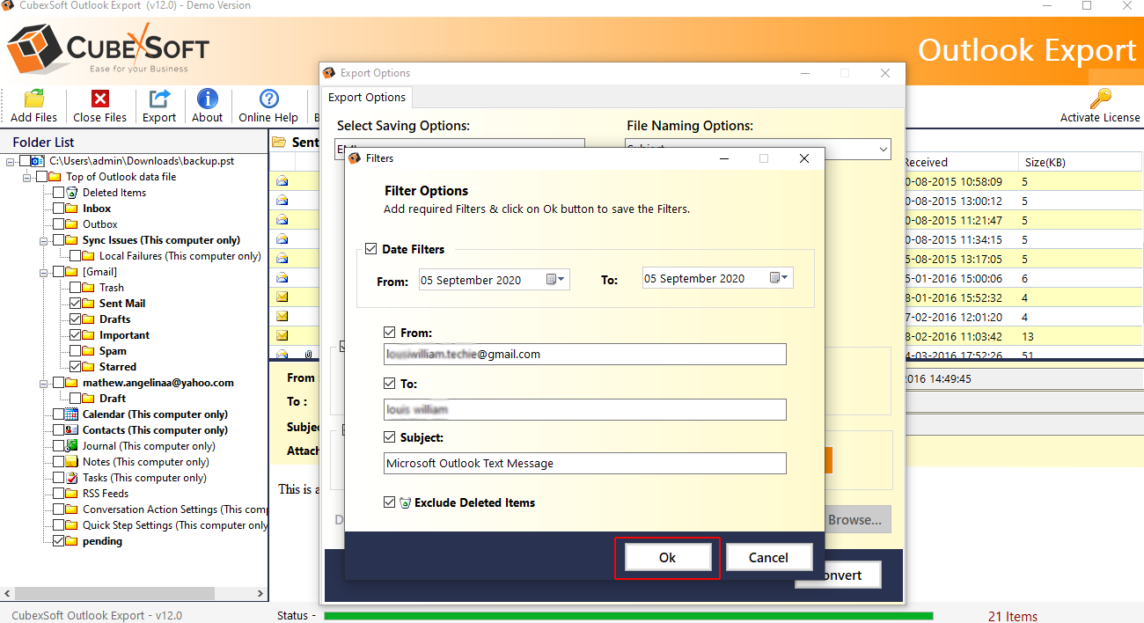Click the Deleted Items recycle bin icon in folder tree
The image size is (1144, 623).
[x=72, y=193]
